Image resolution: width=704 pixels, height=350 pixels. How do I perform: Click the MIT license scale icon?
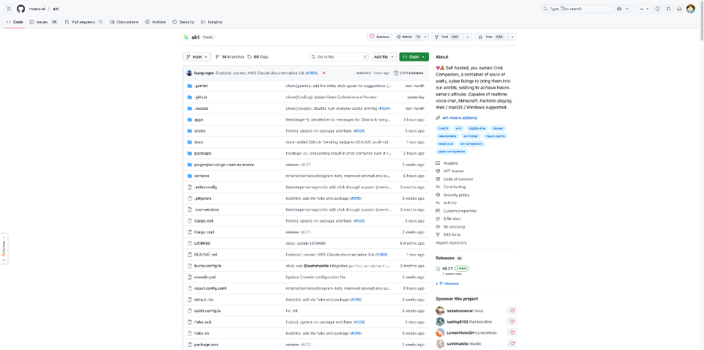[x=438, y=171]
